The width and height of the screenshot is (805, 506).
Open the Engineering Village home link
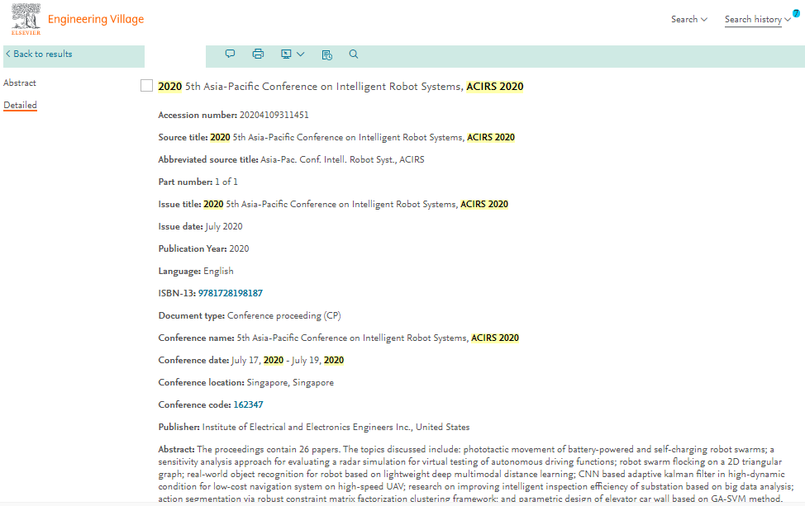[x=96, y=20]
